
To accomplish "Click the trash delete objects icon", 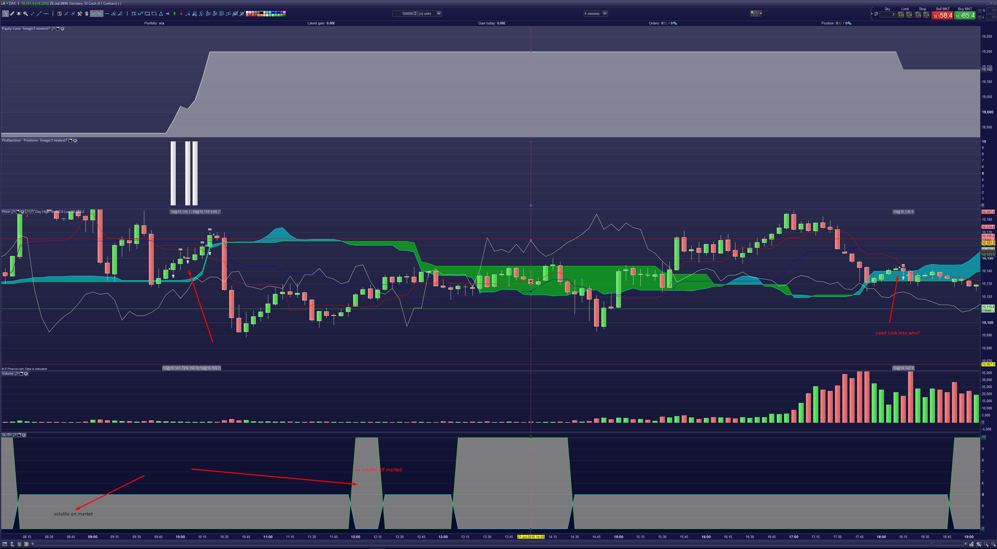I will pyautogui.click(x=87, y=14).
